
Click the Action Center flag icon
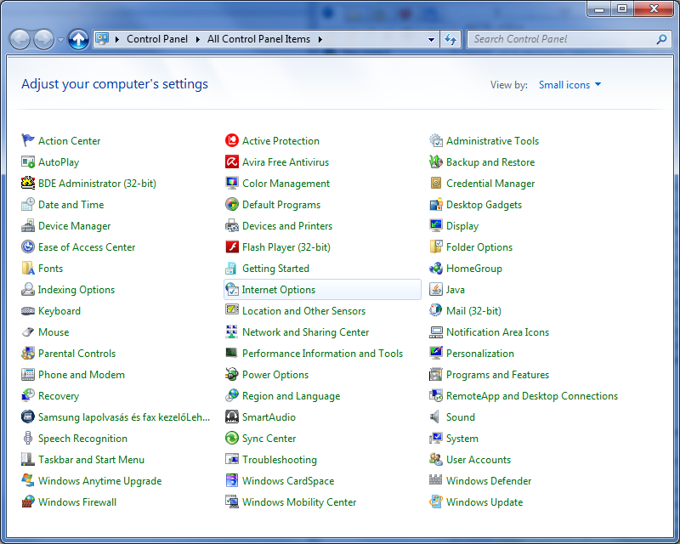pyautogui.click(x=28, y=141)
